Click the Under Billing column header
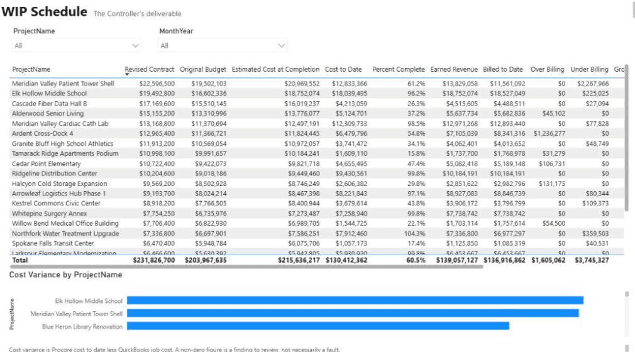Image resolution: width=635 pixels, height=352 pixels. 589,69
